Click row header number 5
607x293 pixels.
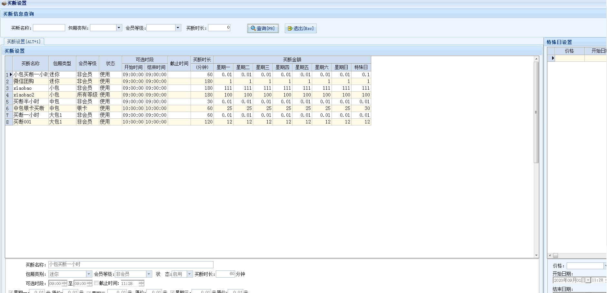tap(9, 102)
